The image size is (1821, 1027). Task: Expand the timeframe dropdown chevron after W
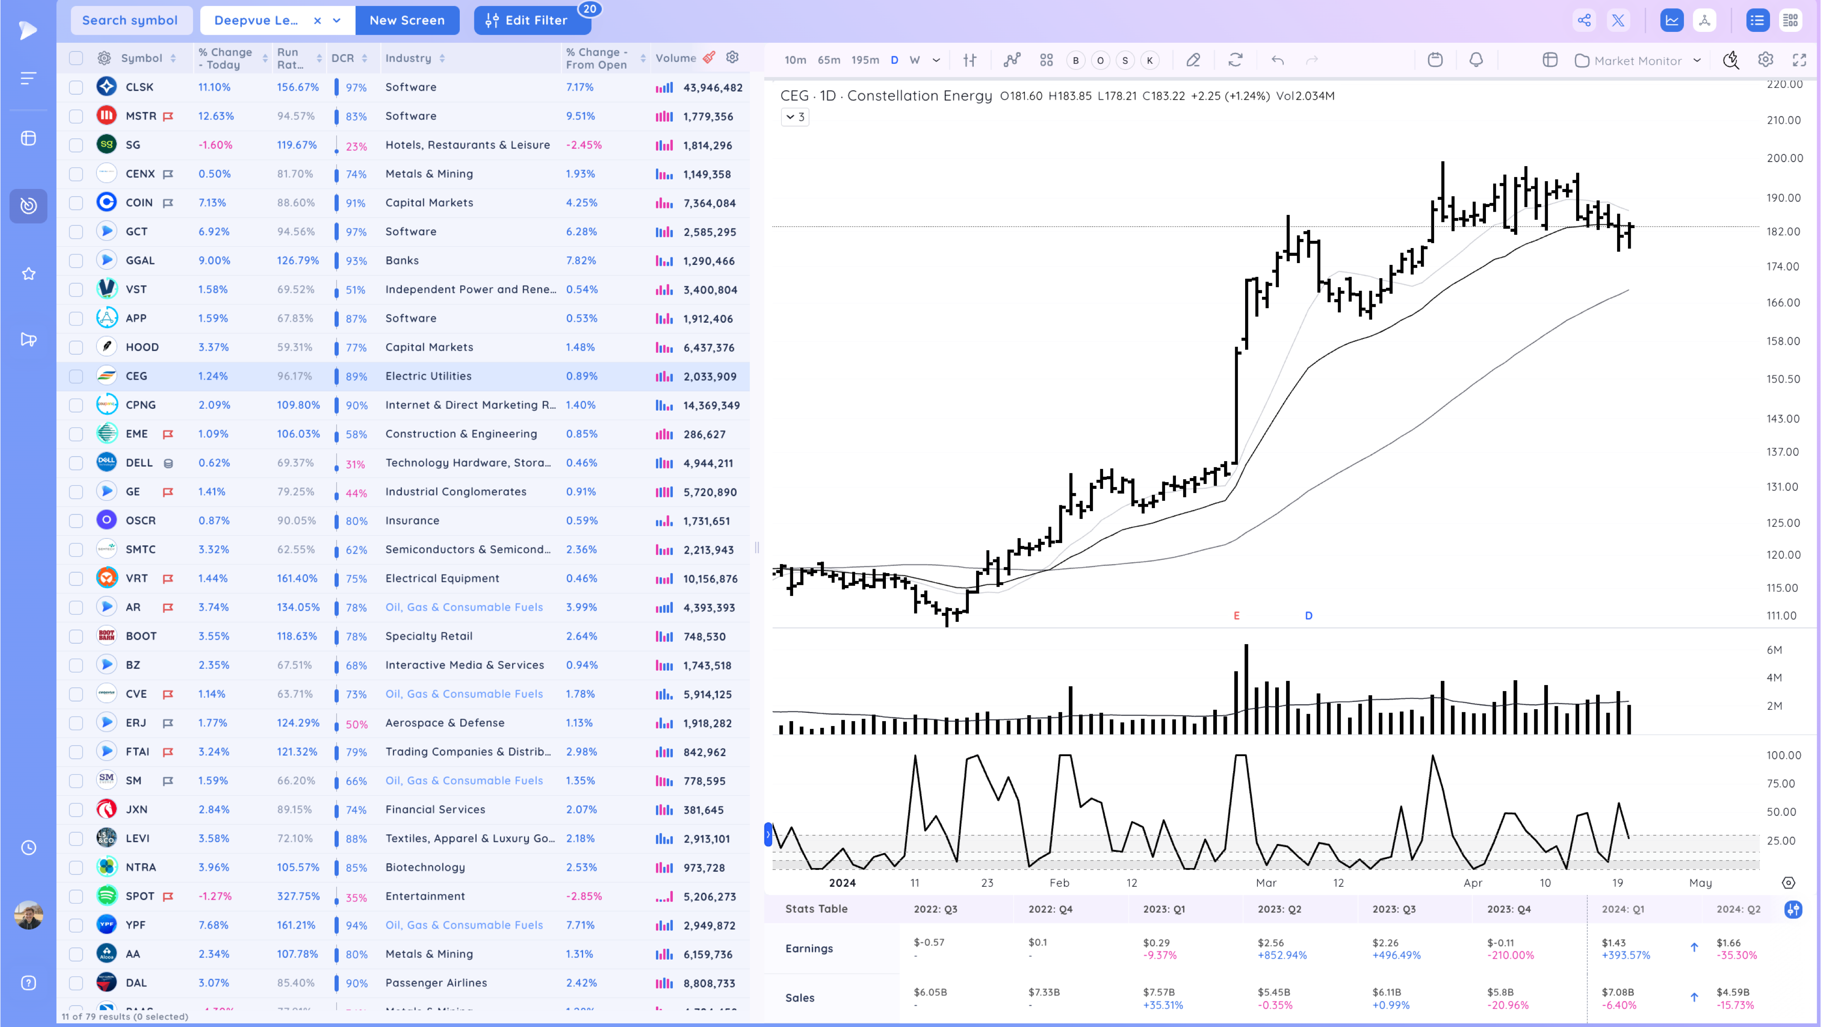point(936,60)
